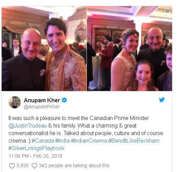Click the blue verified badge next to Anupam Kher

(64, 100)
